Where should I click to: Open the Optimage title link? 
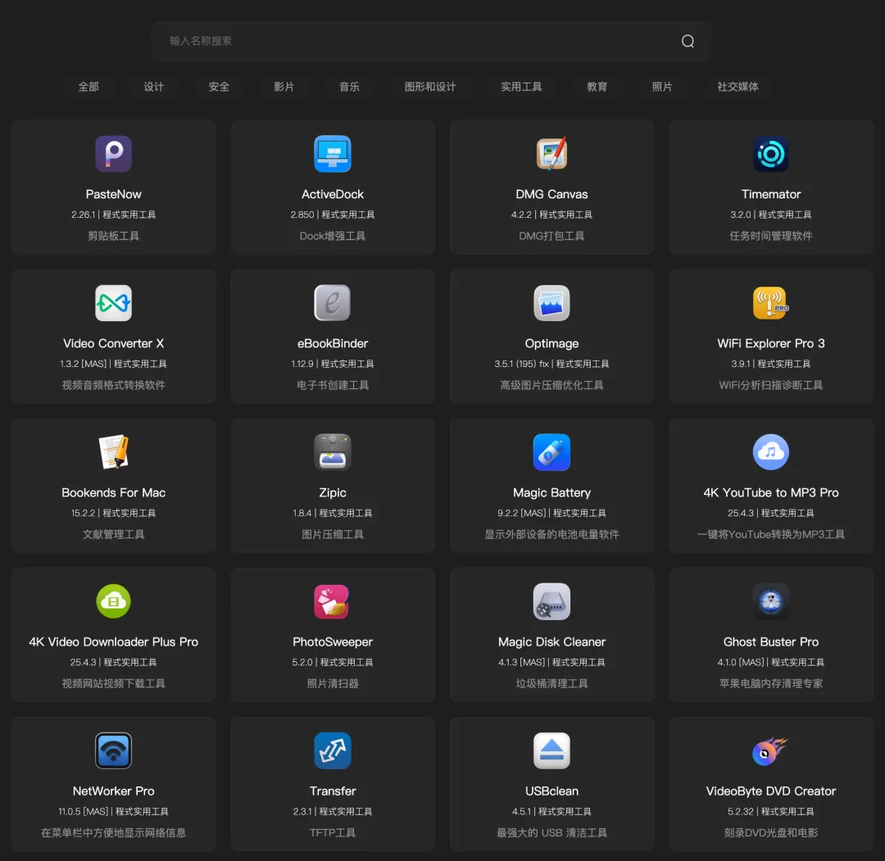point(551,343)
